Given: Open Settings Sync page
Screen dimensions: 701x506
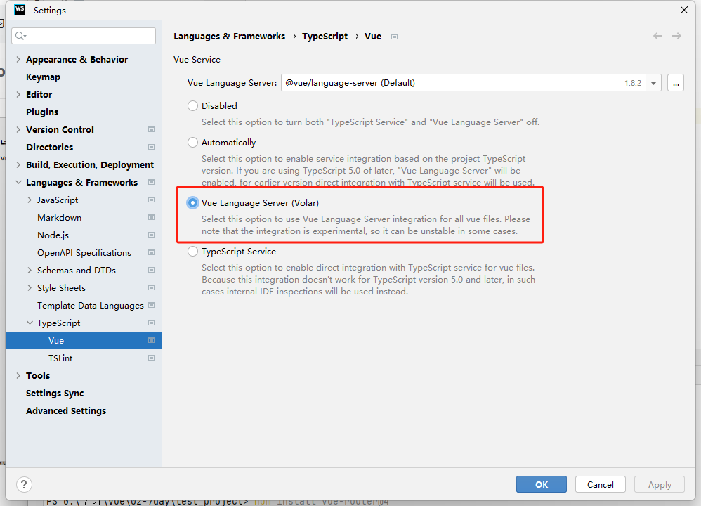Looking at the screenshot, I should pos(55,394).
